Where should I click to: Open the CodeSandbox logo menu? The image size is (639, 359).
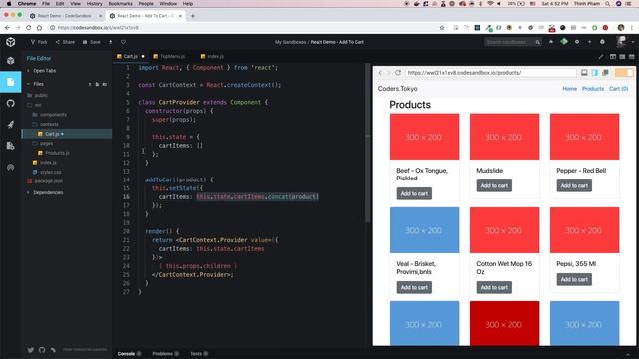tap(11, 42)
